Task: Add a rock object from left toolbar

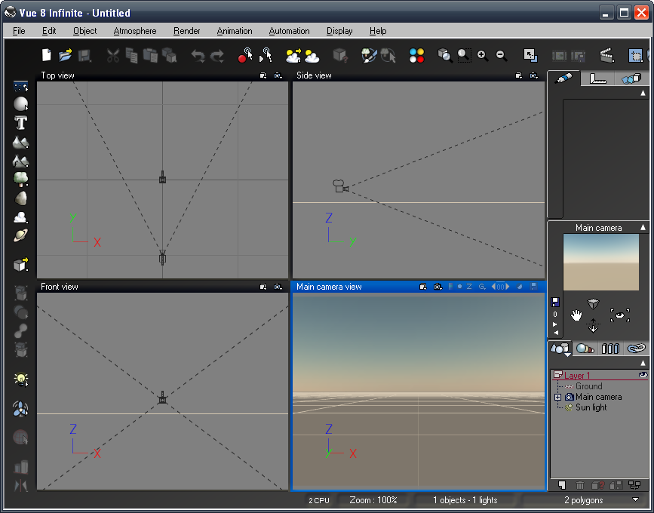Action: point(20,198)
